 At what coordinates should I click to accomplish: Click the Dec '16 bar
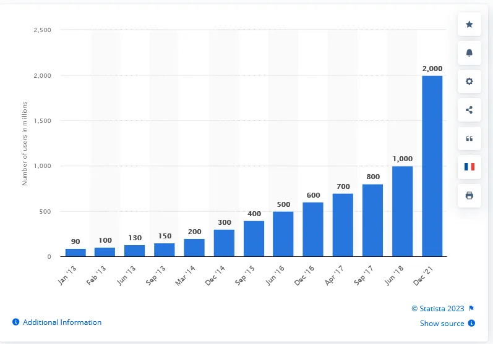point(313,230)
